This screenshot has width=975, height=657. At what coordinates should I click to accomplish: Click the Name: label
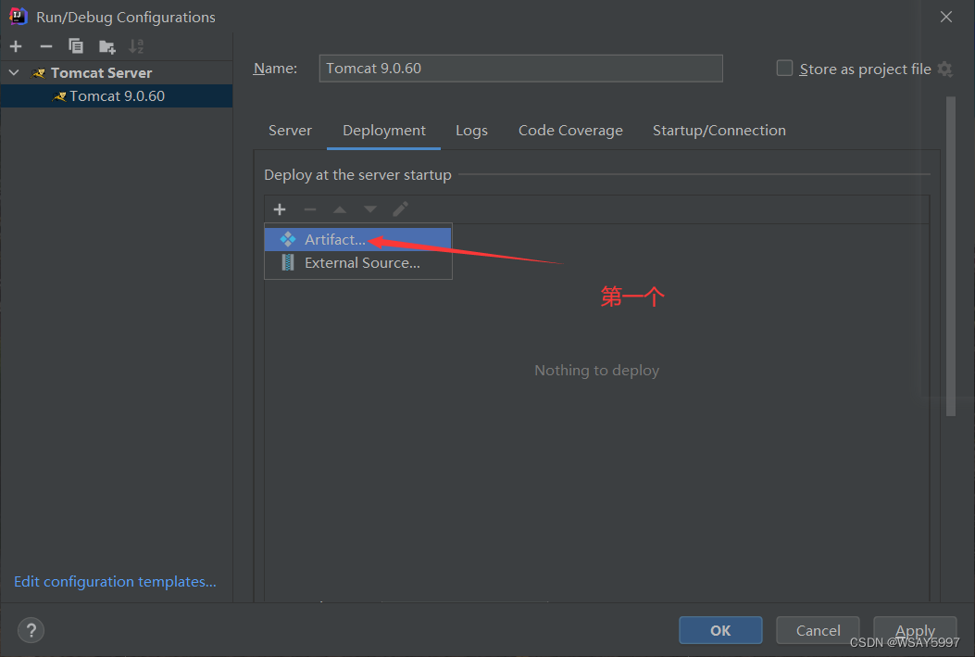[275, 69]
